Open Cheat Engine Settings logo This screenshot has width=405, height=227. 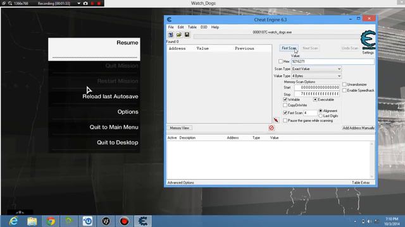(368, 40)
